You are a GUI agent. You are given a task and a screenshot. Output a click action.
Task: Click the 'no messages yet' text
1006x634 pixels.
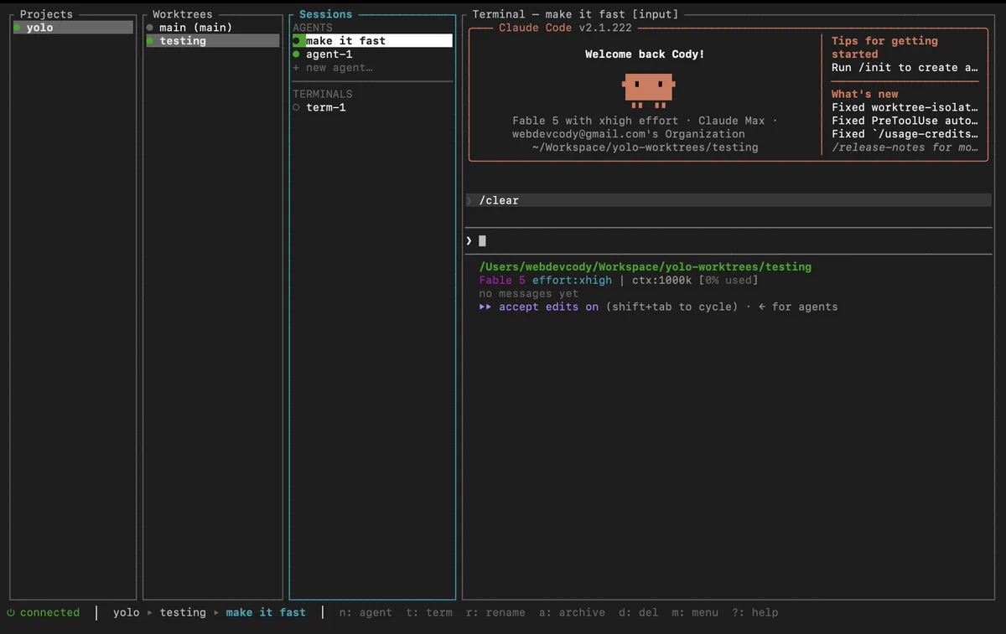point(529,294)
